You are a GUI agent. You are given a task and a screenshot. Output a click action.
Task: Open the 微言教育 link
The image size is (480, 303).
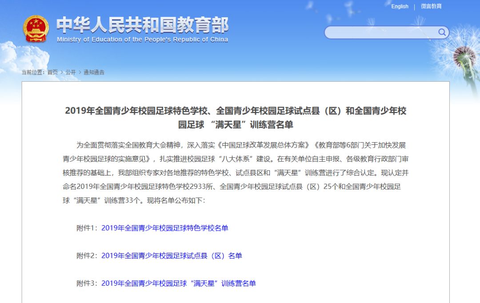(431, 6)
